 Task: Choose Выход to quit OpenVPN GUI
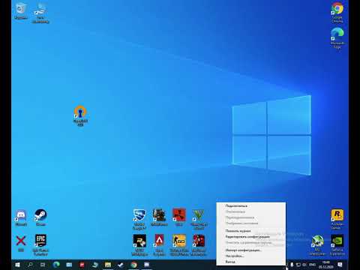(230, 262)
